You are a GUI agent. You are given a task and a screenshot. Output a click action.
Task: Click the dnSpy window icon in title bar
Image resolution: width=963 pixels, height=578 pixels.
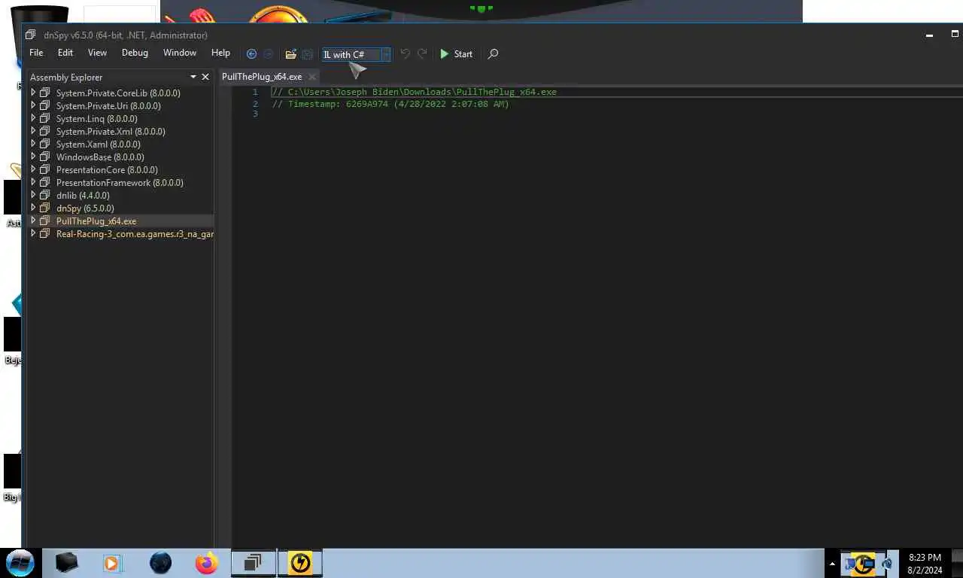[x=30, y=35]
